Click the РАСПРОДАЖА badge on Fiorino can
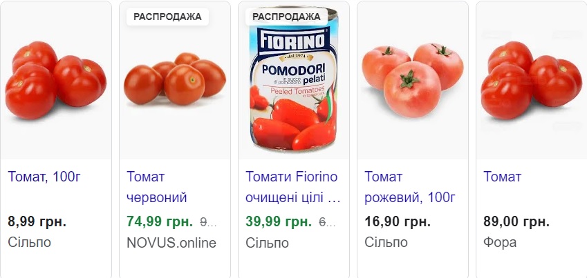587x278 pixels. pos(286,17)
